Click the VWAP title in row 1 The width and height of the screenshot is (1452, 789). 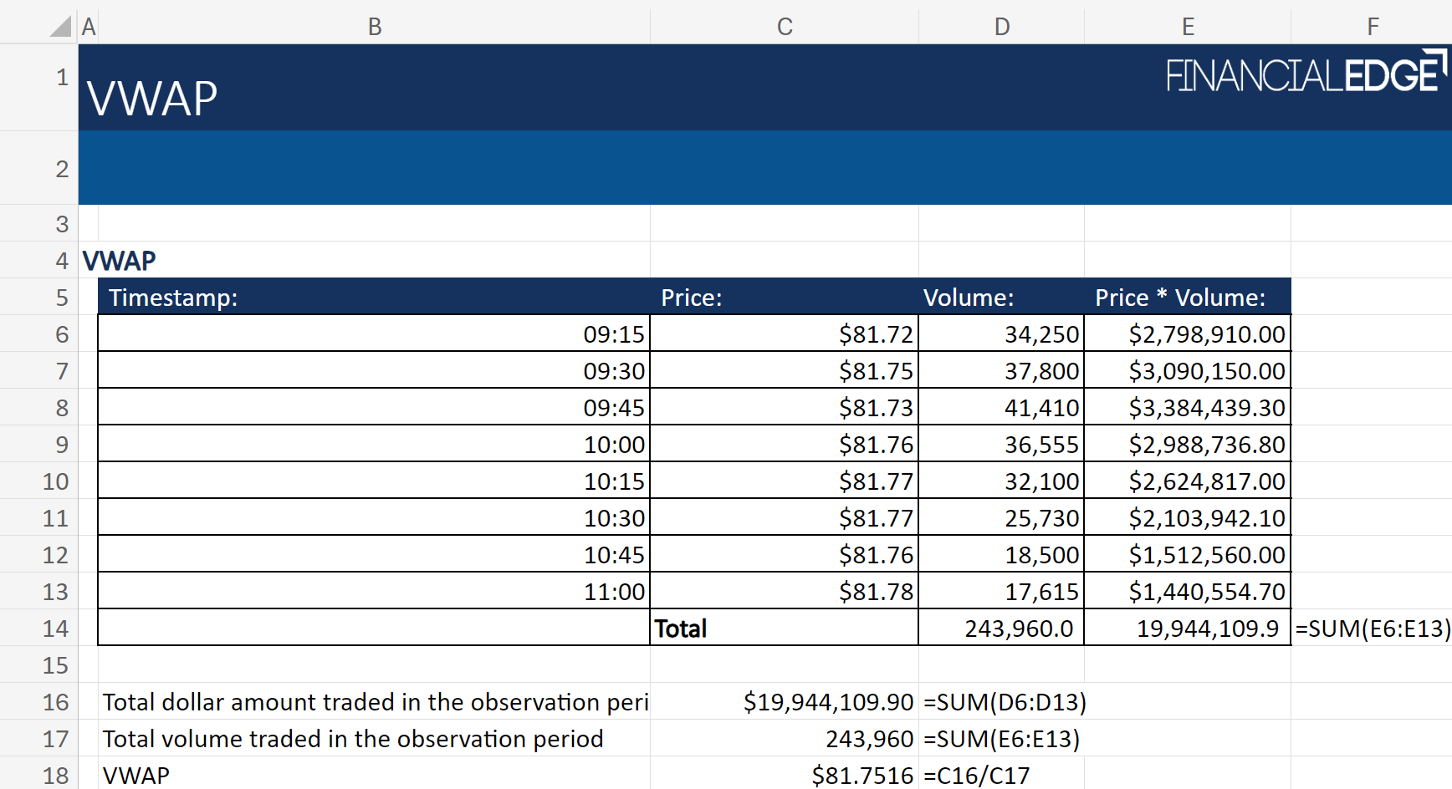tap(152, 99)
